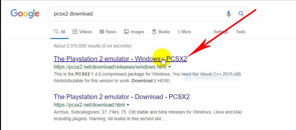
Task: Open the Settings menu
Action: (221, 32)
